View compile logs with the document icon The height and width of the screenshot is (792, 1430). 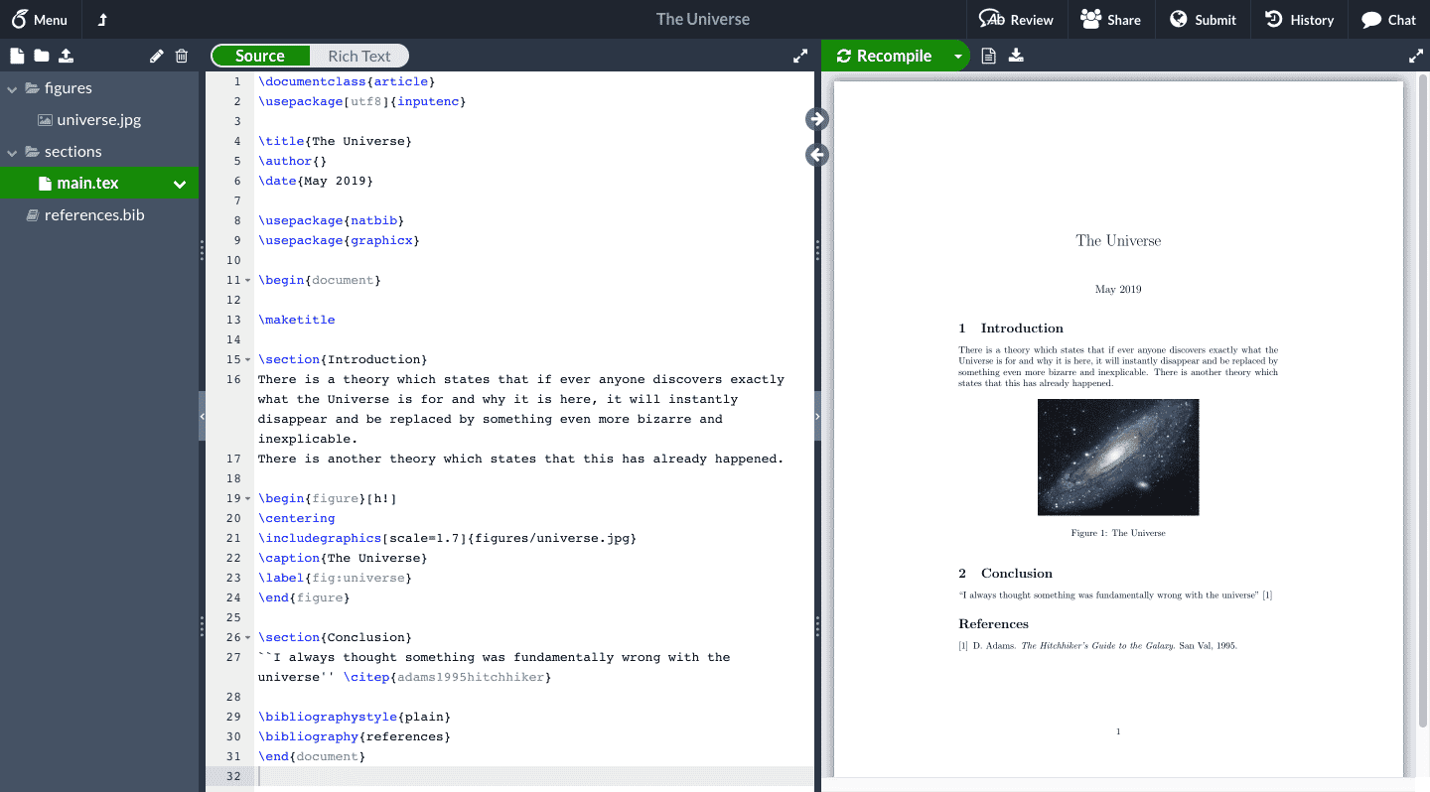pyautogui.click(x=988, y=56)
